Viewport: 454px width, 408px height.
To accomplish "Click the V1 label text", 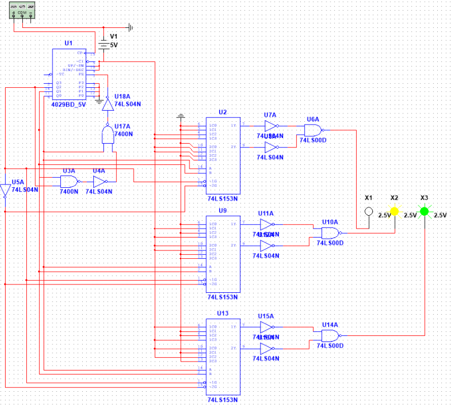I will pyautogui.click(x=114, y=36).
